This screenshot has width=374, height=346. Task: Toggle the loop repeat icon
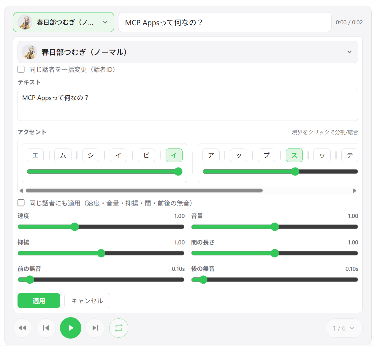click(119, 328)
